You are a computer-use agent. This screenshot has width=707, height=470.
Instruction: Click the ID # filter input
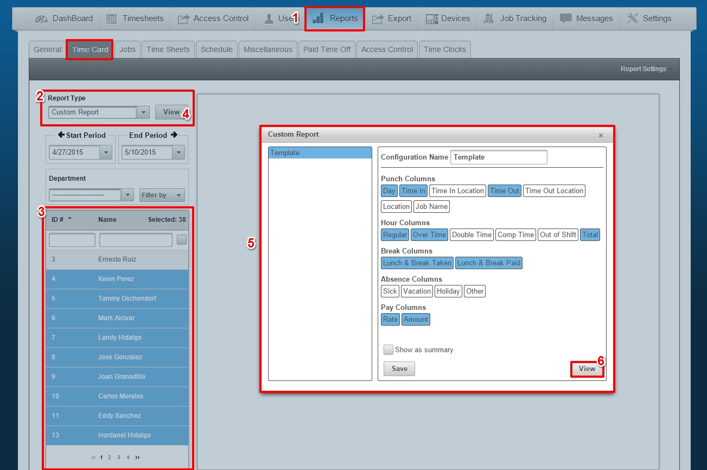click(72, 240)
